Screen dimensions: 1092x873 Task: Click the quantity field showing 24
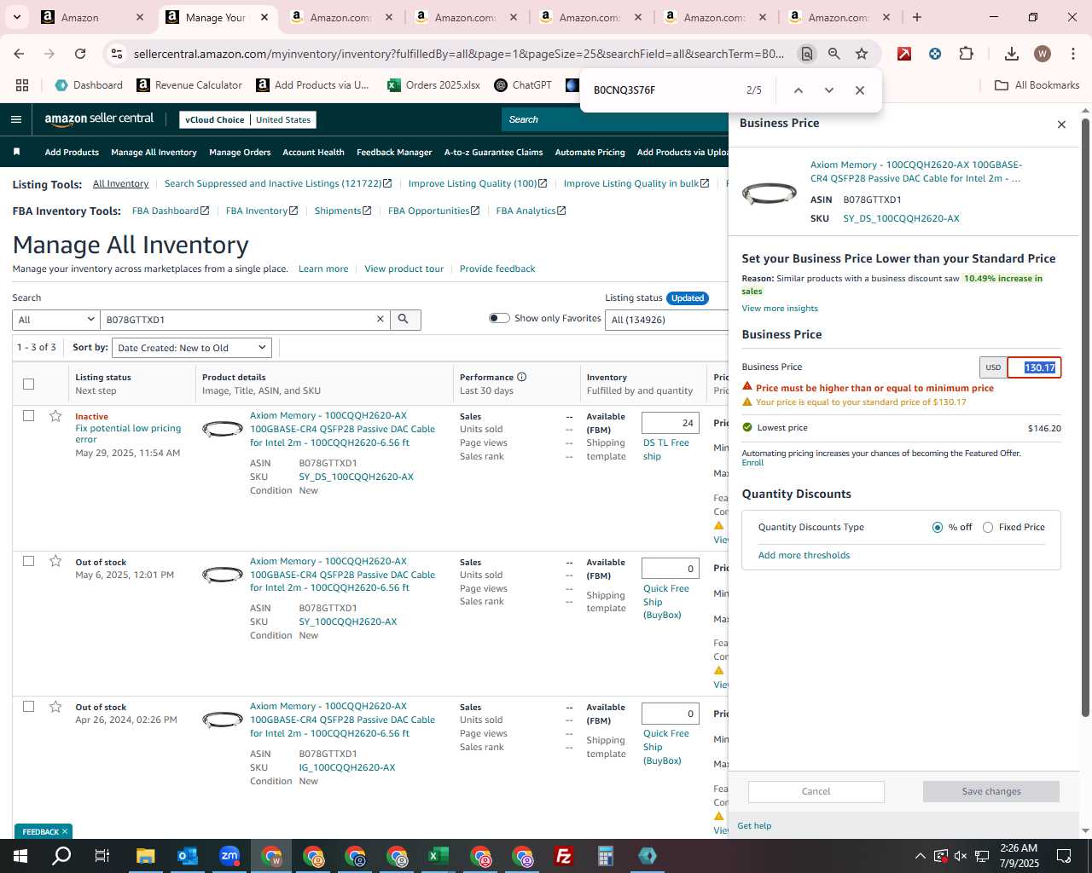[x=671, y=423]
